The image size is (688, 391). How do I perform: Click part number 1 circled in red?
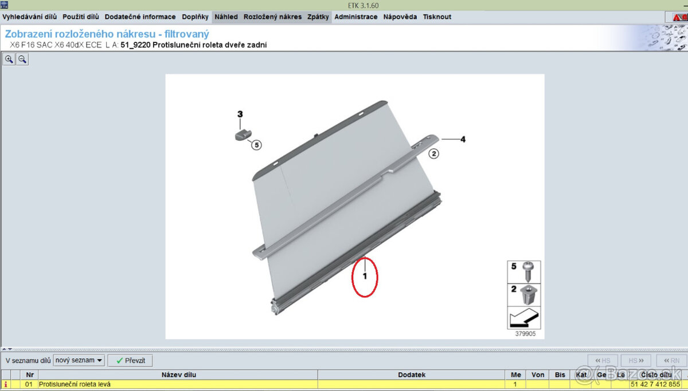point(364,276)
